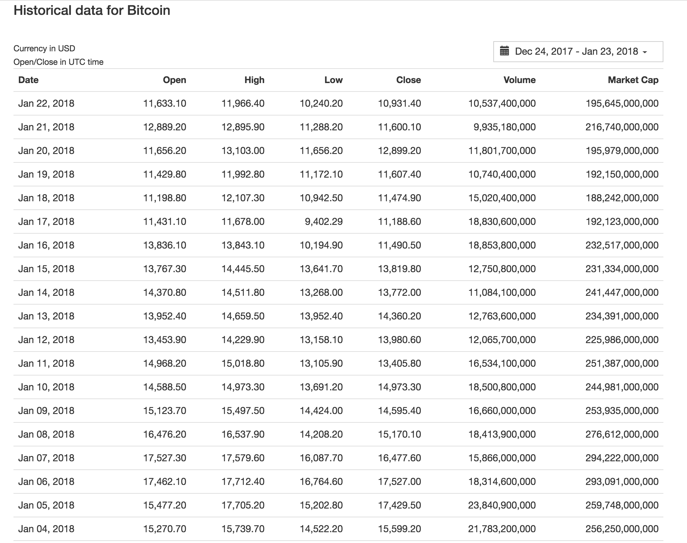687x543 pixels.
Task: Select the Jan 21, 2018 date cell
Action: tap(46, 127)
